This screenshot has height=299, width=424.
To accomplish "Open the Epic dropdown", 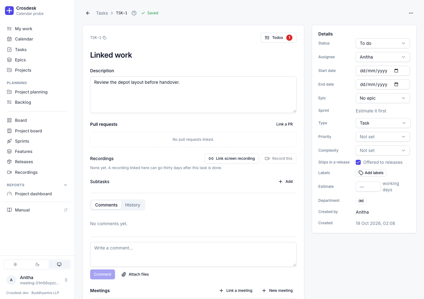I will pyautogui.click(x=383, y=98).
